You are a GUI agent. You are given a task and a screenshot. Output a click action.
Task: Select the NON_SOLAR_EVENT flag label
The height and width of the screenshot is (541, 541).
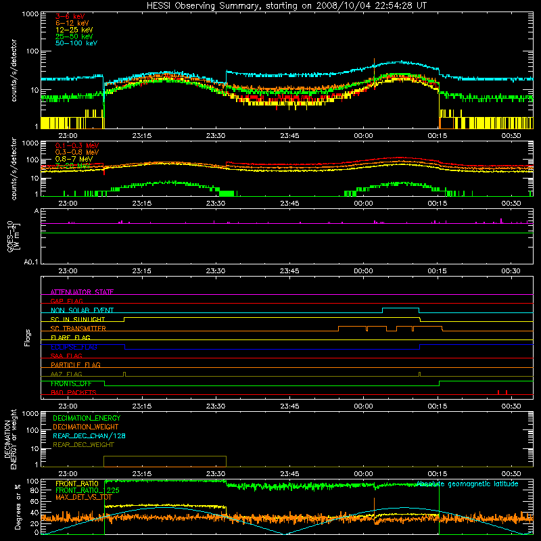(x=82, y=310)
